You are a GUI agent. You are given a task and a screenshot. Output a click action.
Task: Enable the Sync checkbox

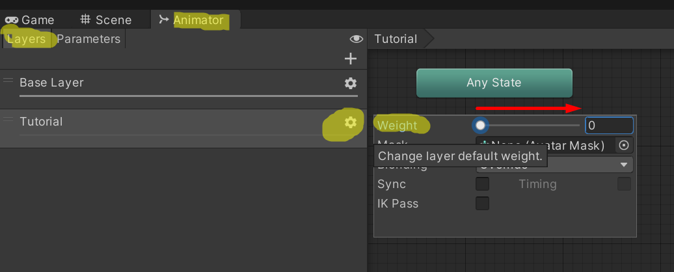tap(482, 184)
